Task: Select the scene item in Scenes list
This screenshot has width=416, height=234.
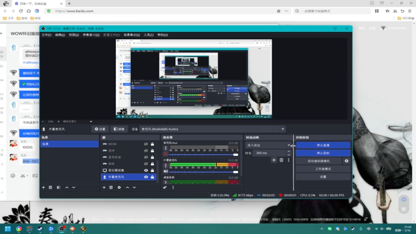Action: pyautogui.click(x=69, y=144)
